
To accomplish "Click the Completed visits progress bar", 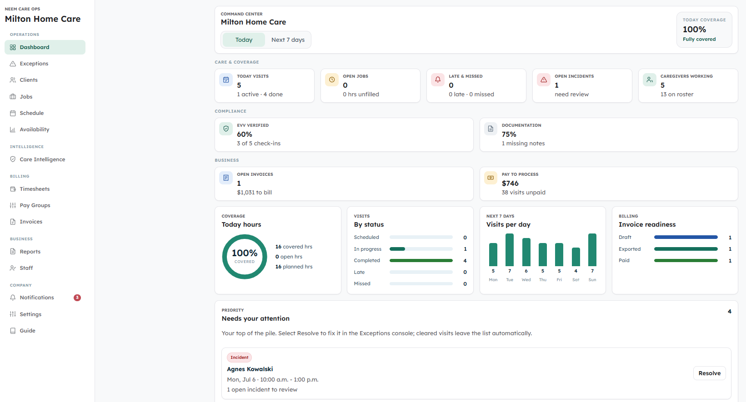I will click(421, 261).
